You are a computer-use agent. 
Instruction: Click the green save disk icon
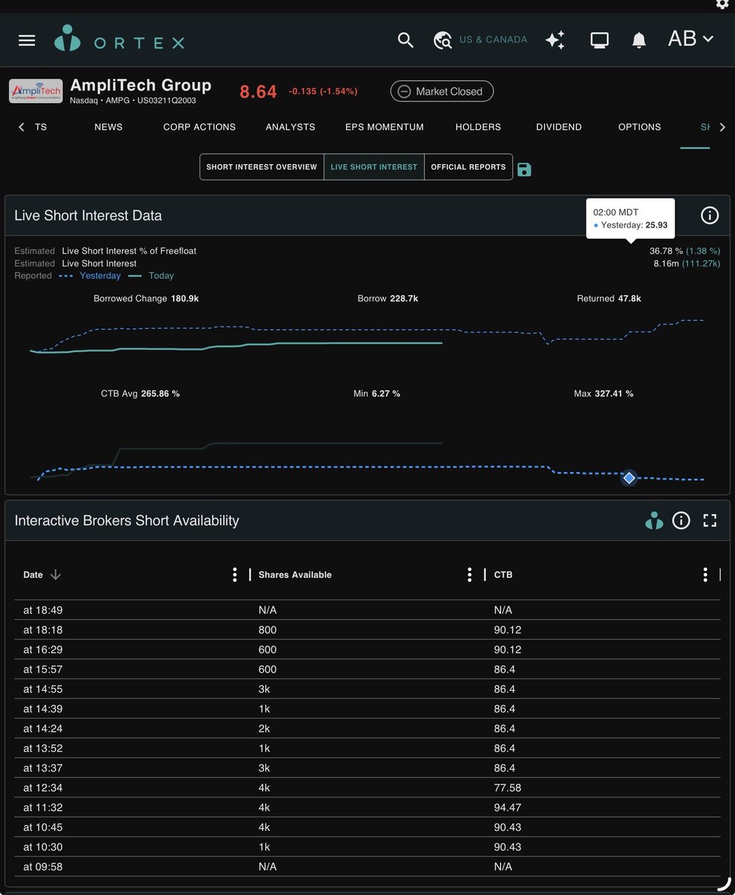click(524, 169)
